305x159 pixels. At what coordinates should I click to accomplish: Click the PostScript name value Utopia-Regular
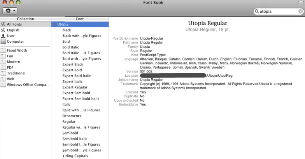tap(152, 38)
